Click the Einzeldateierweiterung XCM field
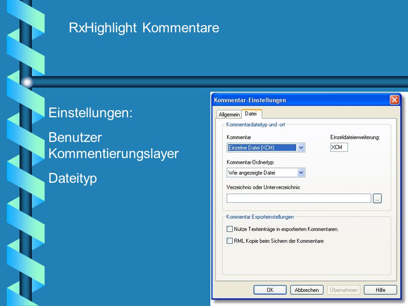 (339, 147)
